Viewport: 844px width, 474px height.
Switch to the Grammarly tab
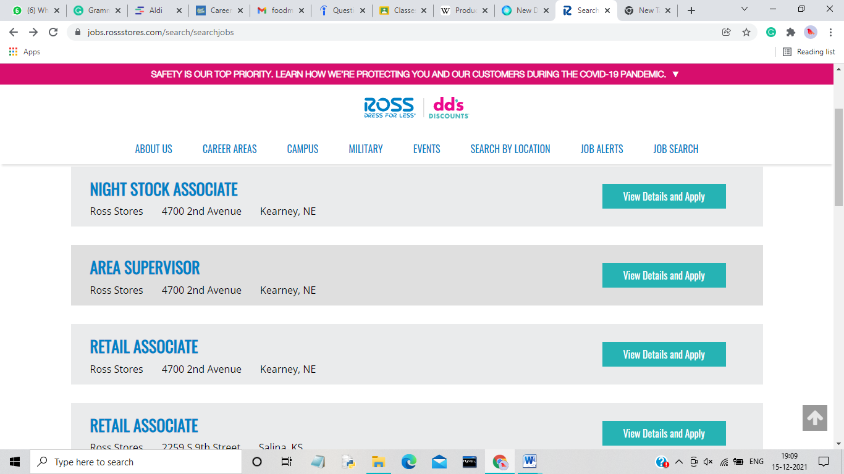[96, 10]
